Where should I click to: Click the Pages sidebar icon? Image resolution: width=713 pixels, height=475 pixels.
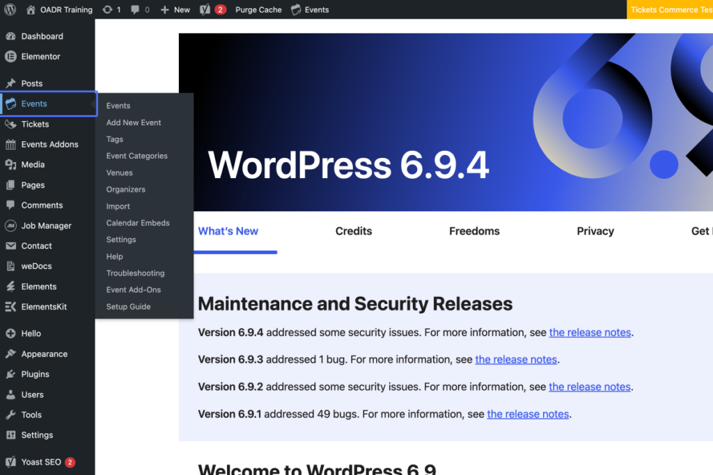click(10, 185)
